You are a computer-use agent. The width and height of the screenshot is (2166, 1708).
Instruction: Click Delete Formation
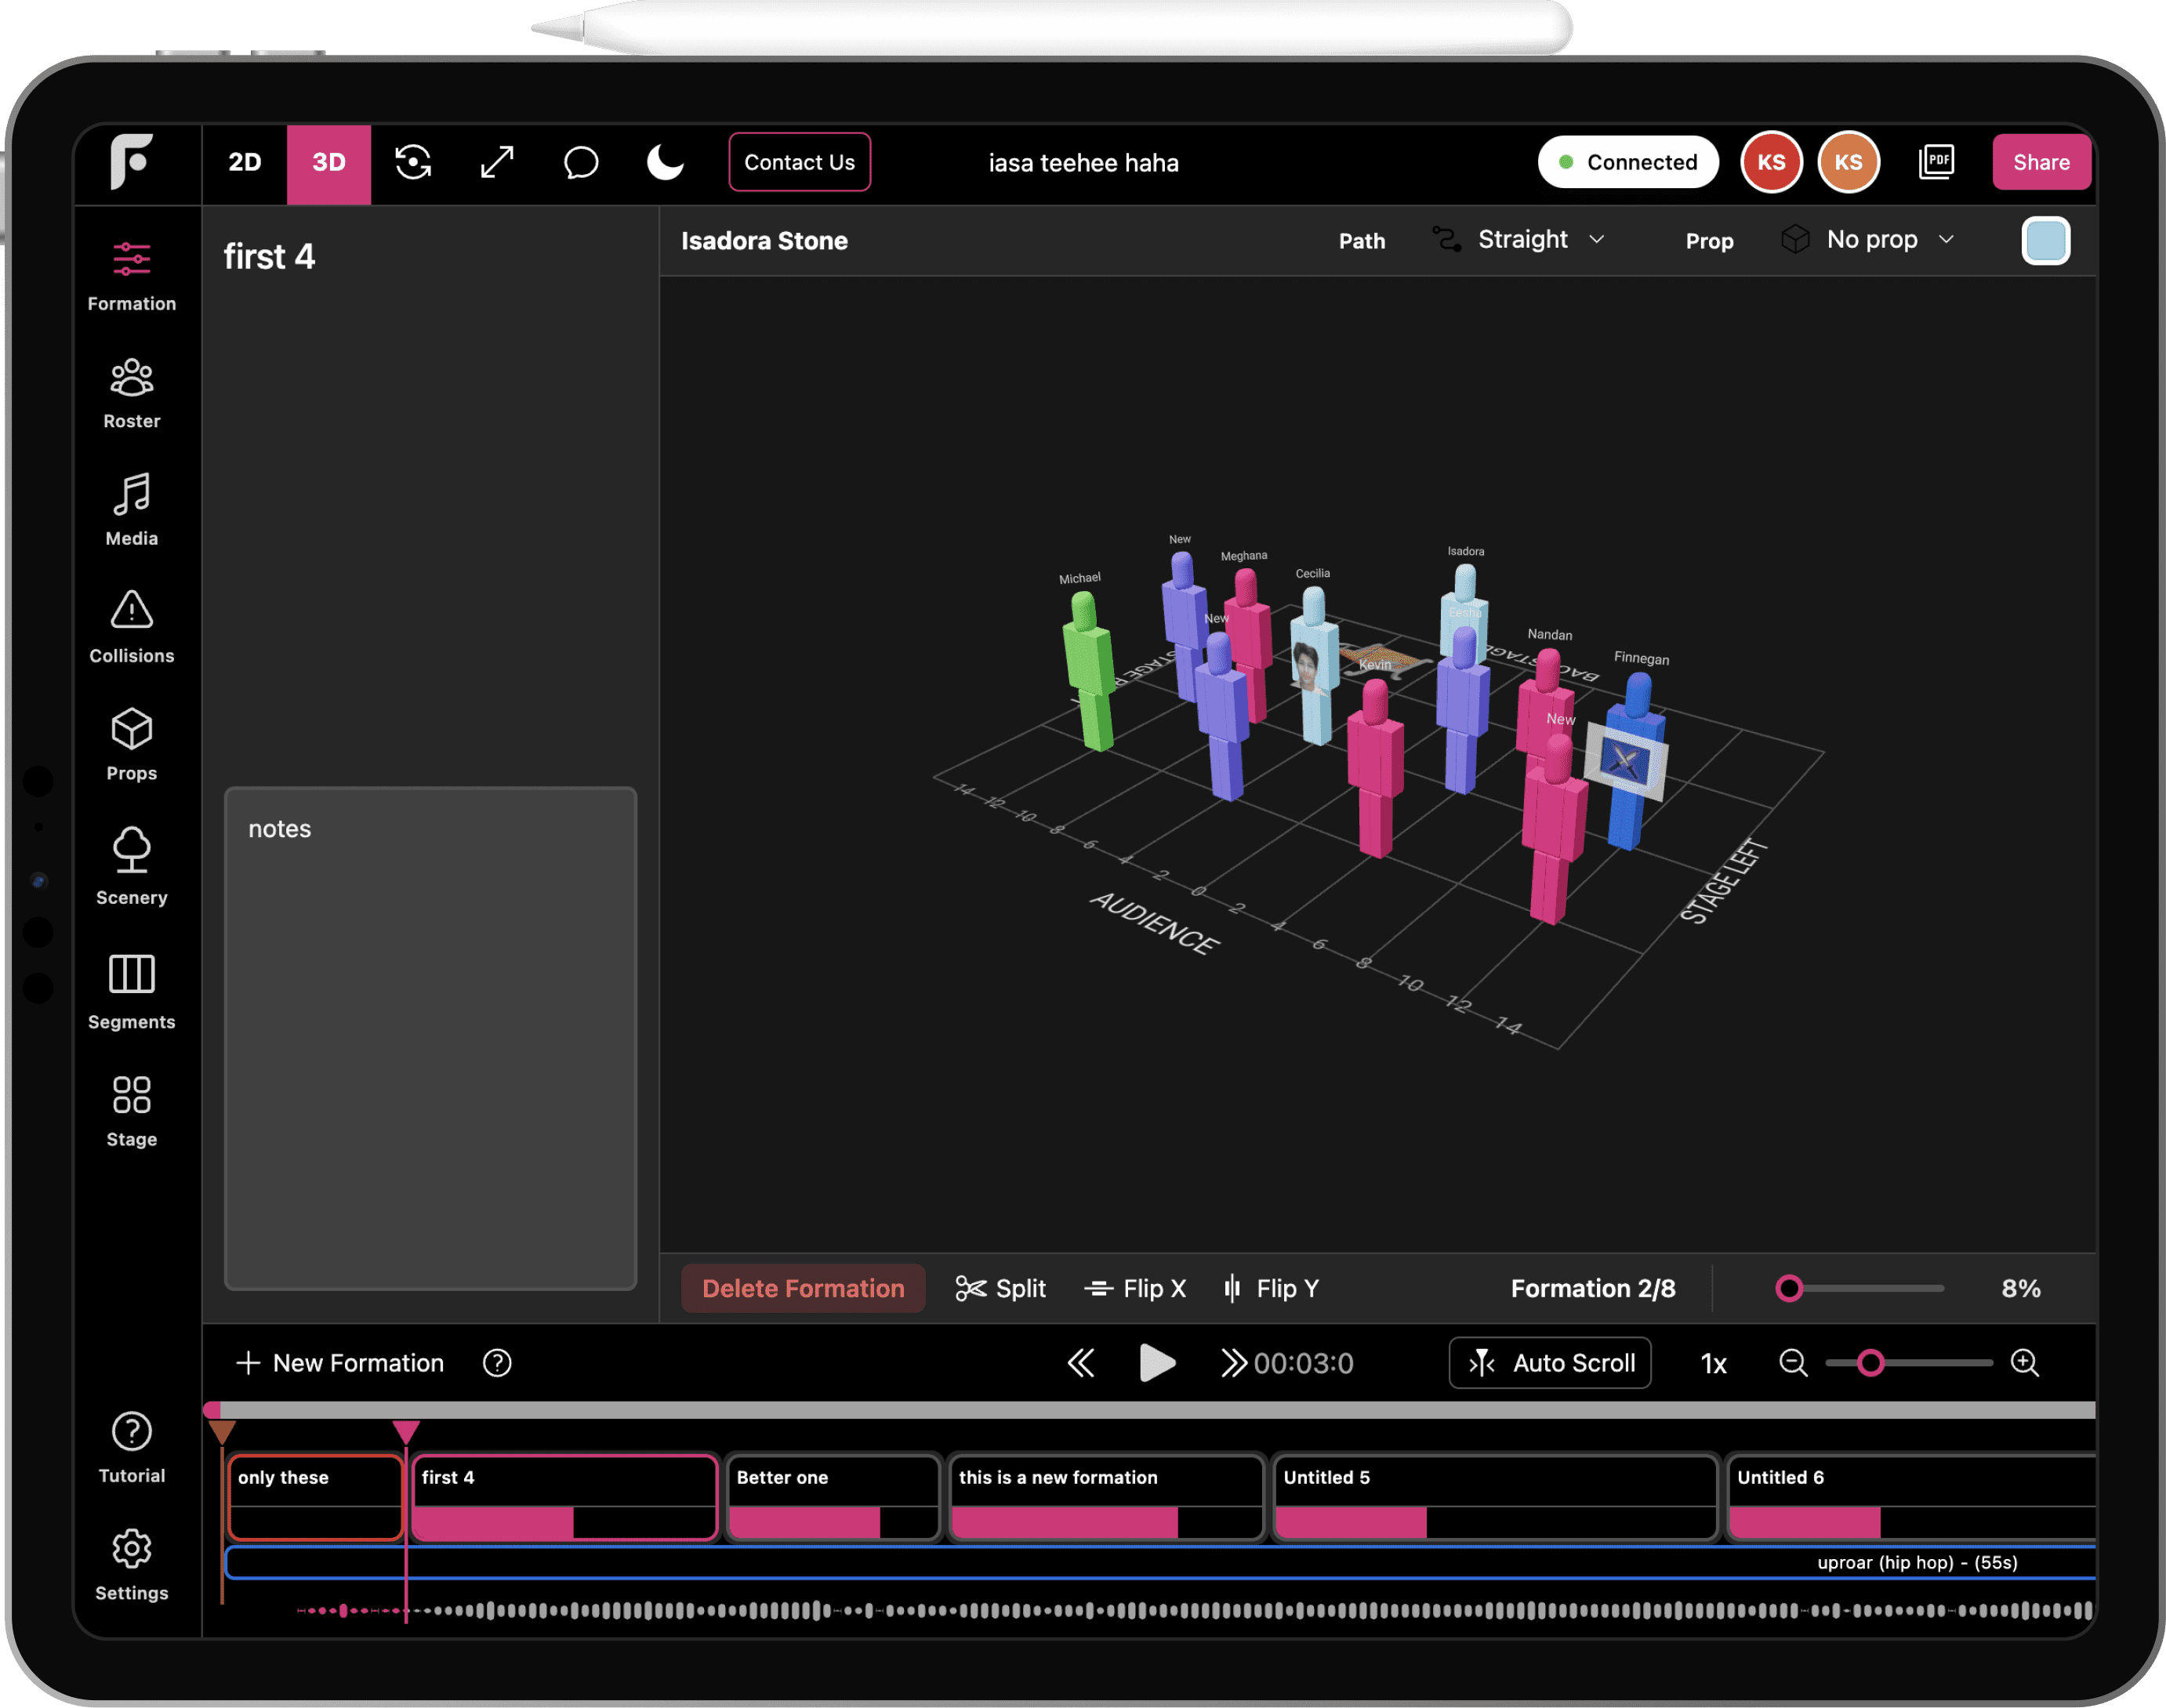802,1288
